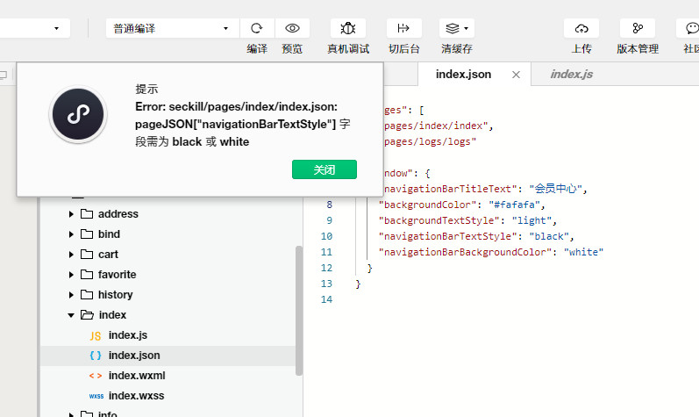Image resolution: width=699 pixels, height=417 pixels.
Task: Expand the cart folder
Action: pos(72,255)
